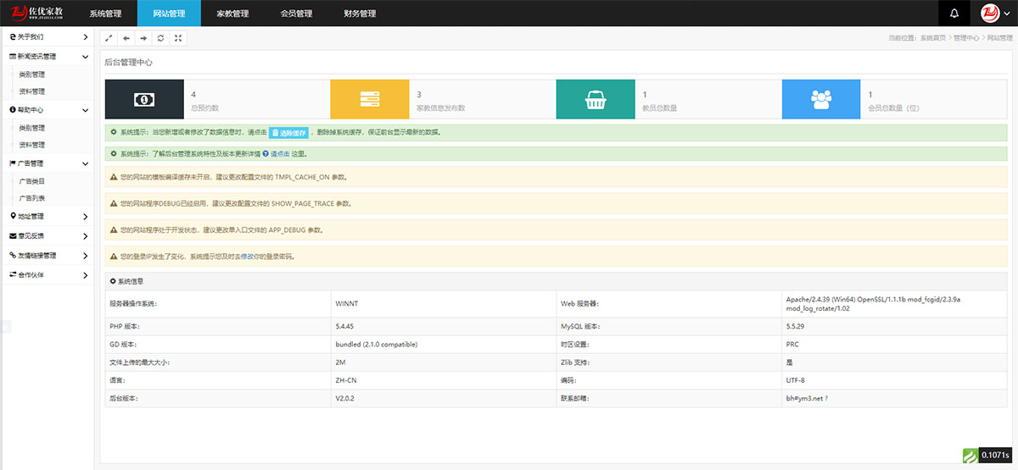Open 广告列表 in the sidebar
This screenshot has width=1018, height=470.
tap(32, 198)
